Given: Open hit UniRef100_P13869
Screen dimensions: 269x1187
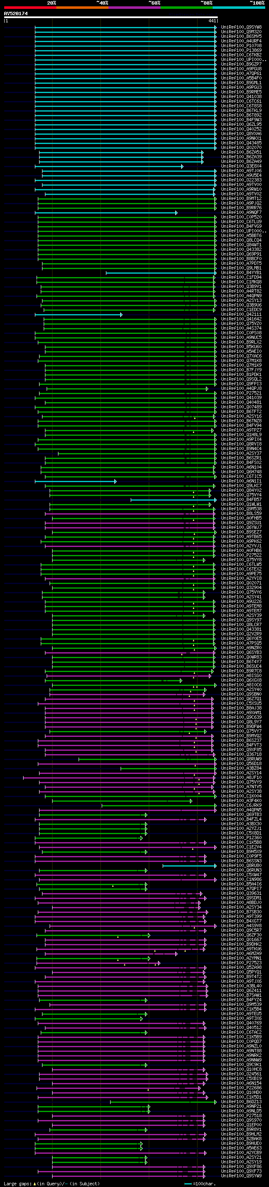Looking at the screenshot, I should click(241, 50).
